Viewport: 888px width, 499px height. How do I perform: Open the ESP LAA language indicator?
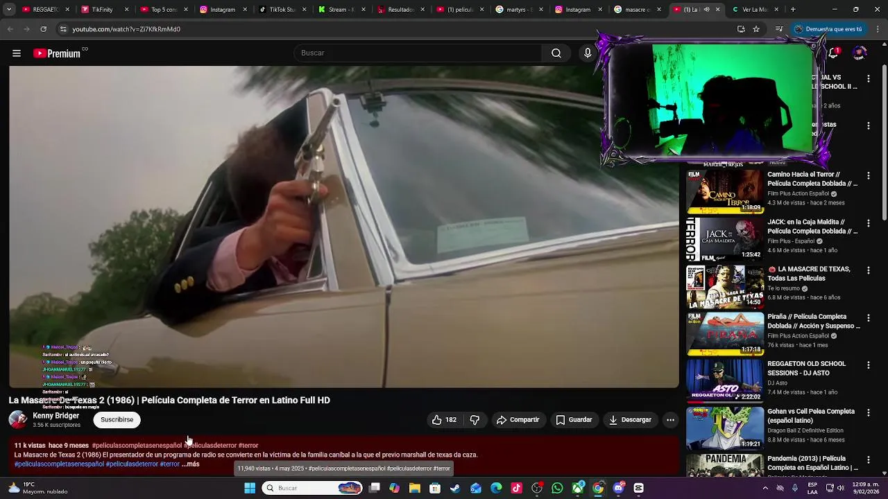812,488
